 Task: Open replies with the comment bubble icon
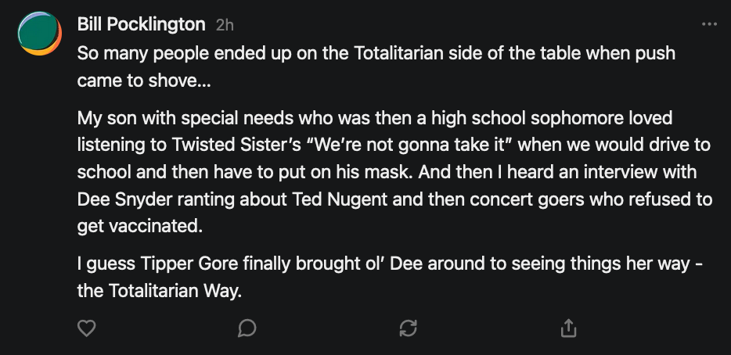tap(247, 328)
